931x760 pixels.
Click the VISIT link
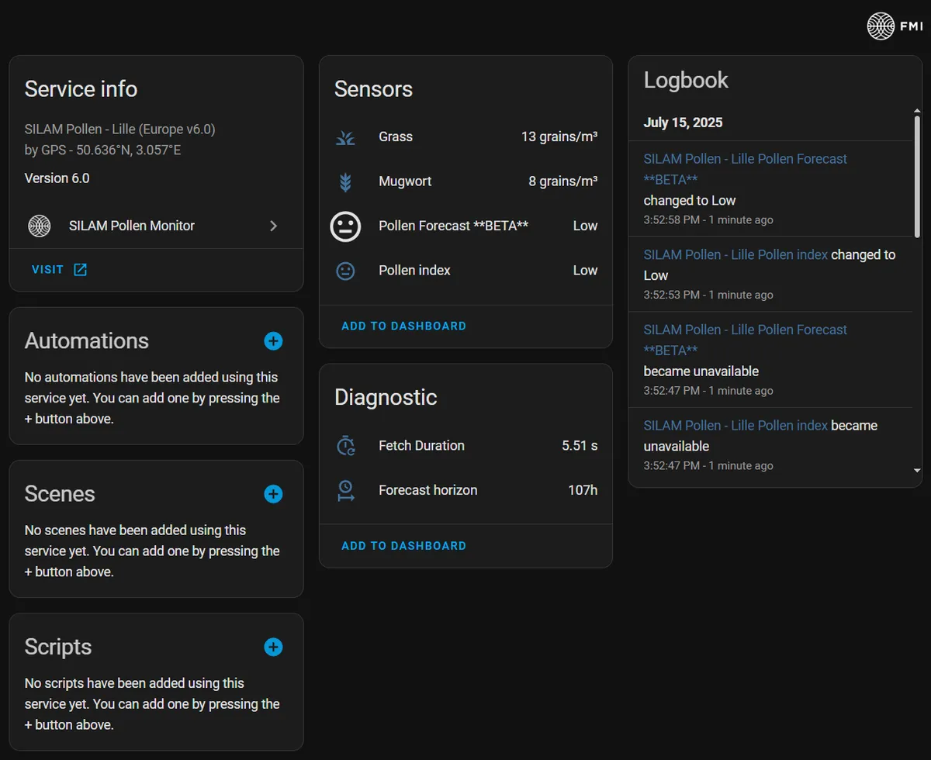tap(47, 270)
